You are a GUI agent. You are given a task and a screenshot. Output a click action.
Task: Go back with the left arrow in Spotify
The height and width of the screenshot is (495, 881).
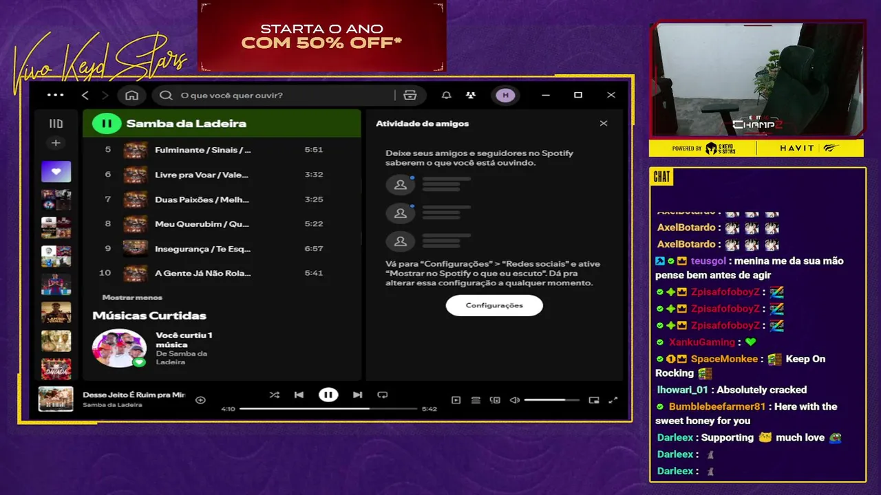tap(85, 96)
